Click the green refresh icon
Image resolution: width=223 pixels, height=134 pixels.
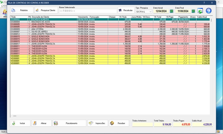pos(200,11)
